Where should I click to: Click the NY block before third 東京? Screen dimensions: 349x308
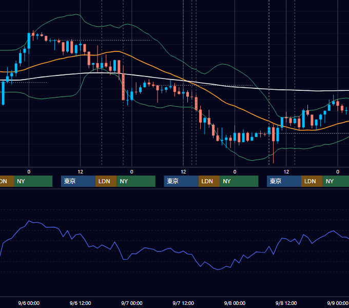tap(239, 181)
